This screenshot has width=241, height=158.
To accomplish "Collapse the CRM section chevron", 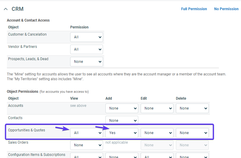I will point(6,9).
